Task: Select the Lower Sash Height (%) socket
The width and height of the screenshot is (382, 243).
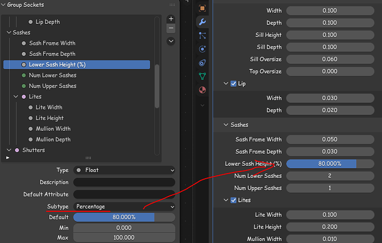Action: (76, 65)
